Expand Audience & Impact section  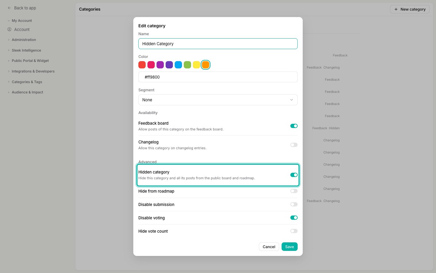coord(25,92)
